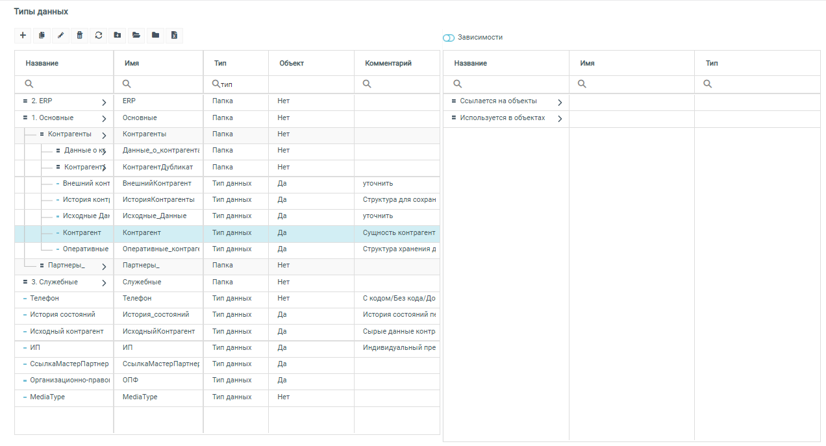This screenshot has height=446, width=826.
Task: Click the add-folder icon with plus sign
Action: click(118, 36)
